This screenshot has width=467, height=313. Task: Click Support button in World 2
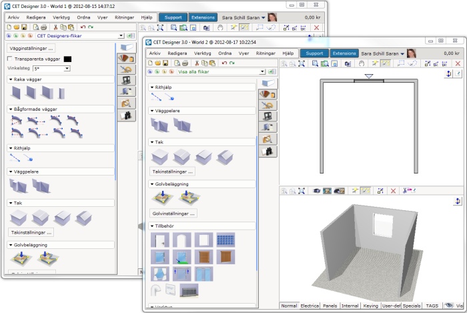pos(314,53)
